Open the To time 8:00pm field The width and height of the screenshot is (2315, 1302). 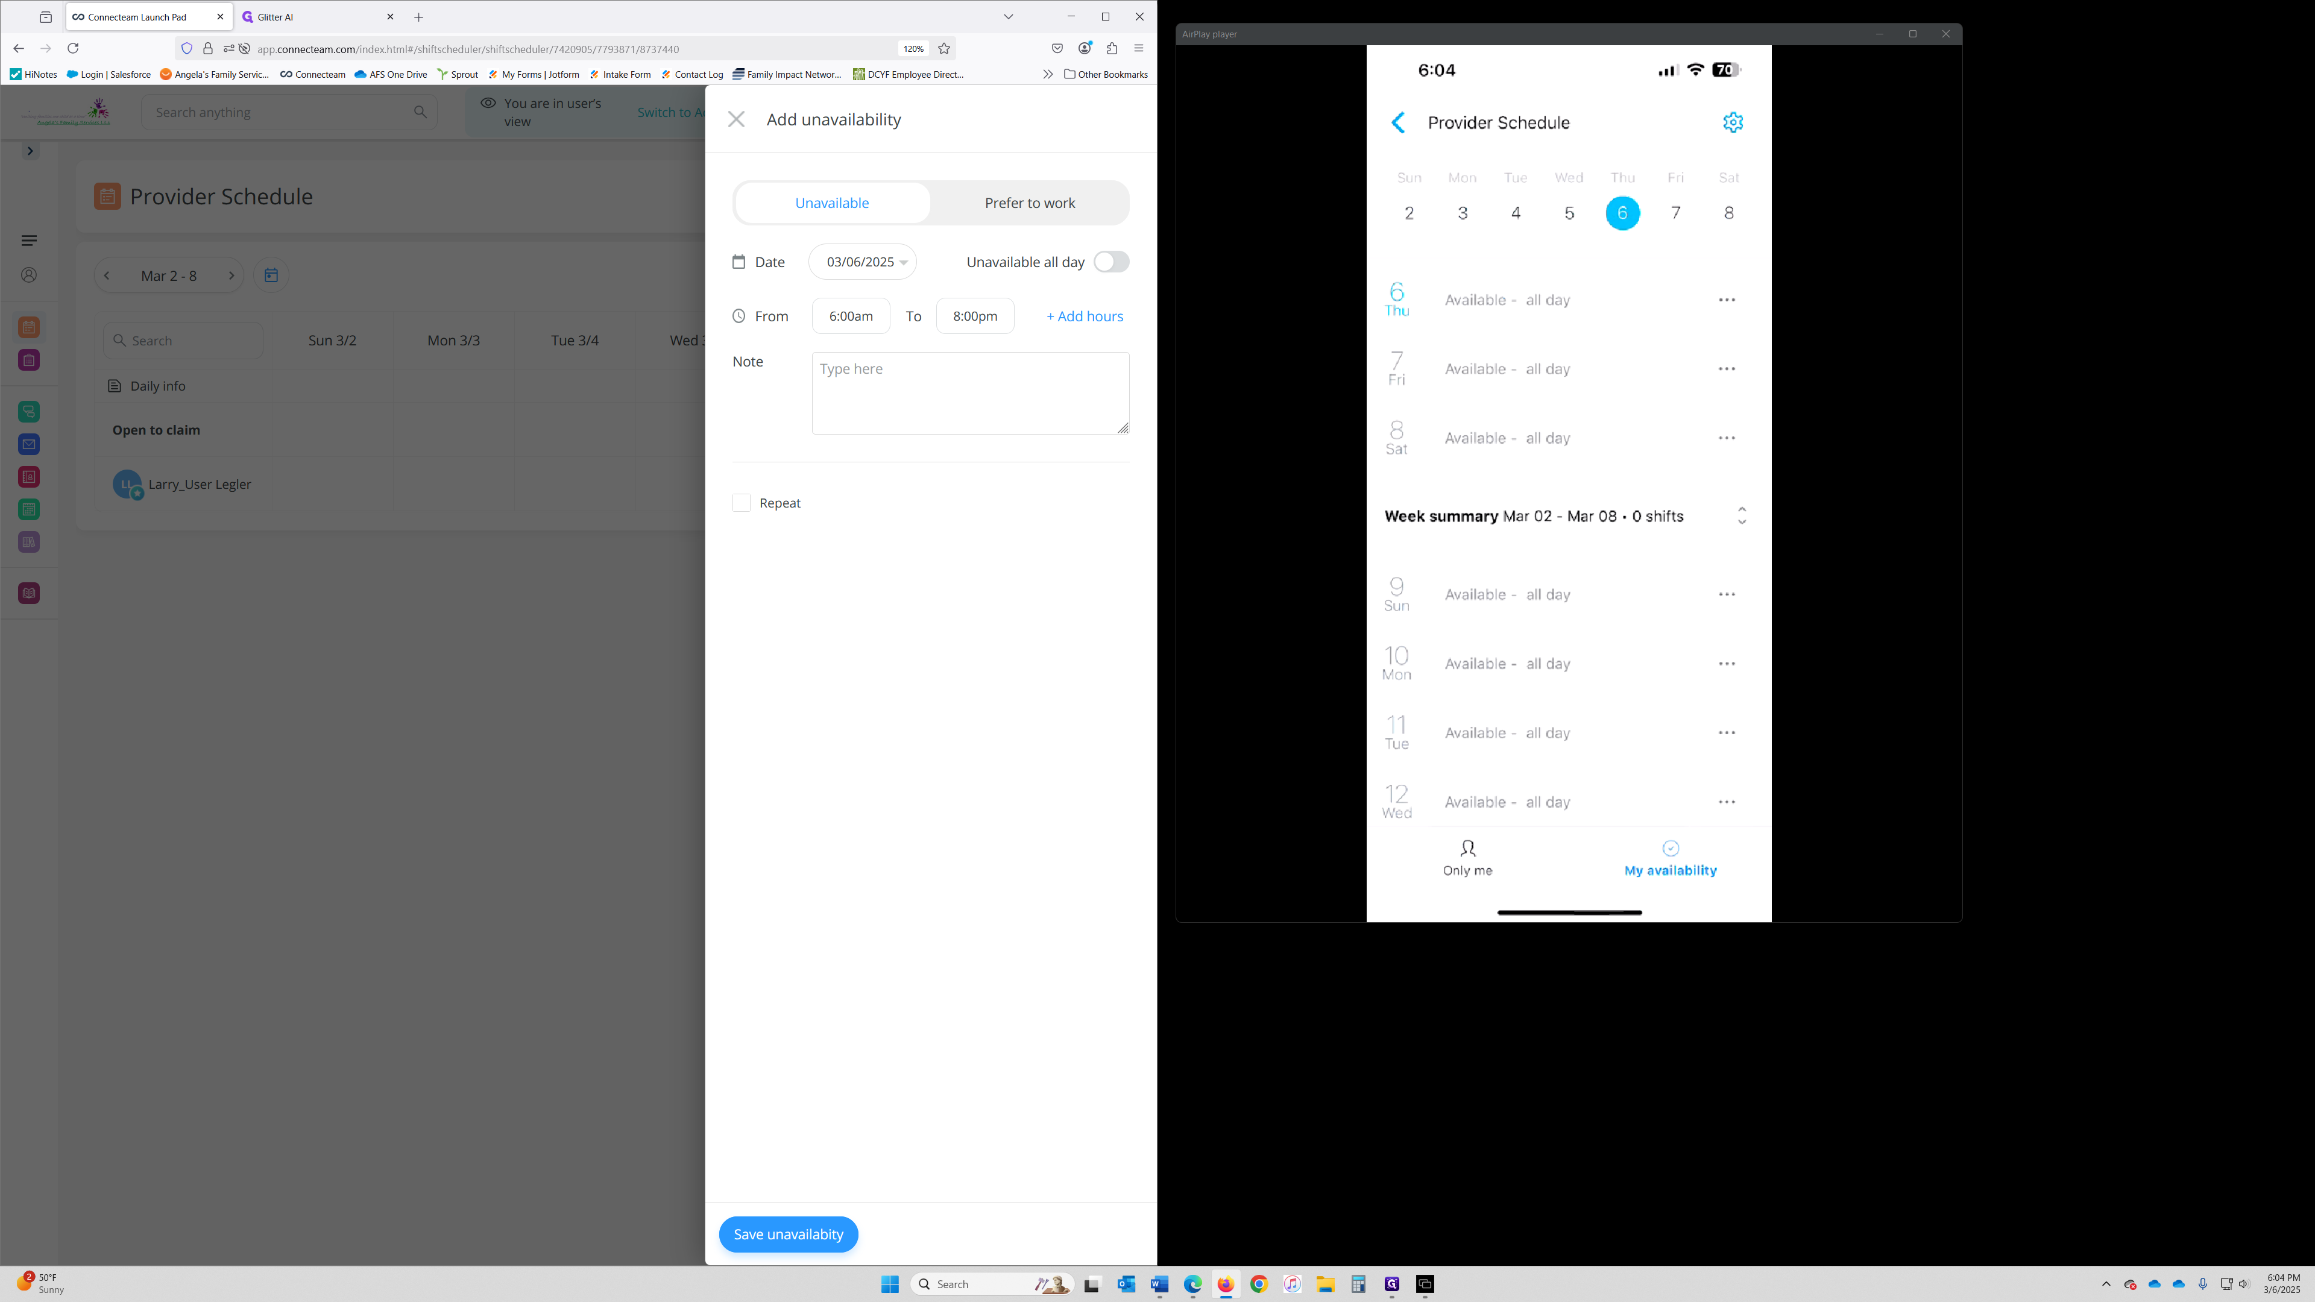pyautogui.click(x=974, y=316)
